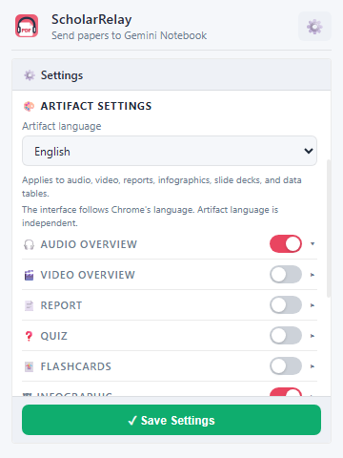Click the 'Artifact language' label
Screen dimensions: 343x458
62,126
